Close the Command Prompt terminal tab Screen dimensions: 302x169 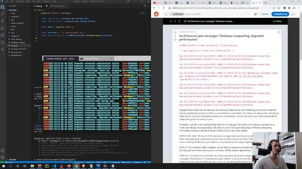[x=111, y=59]
